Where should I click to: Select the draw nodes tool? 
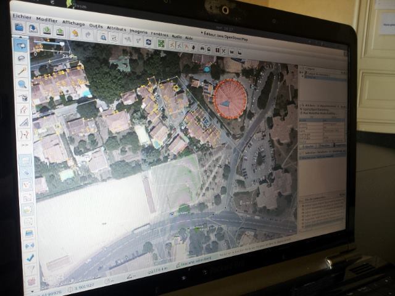[22, 72]
